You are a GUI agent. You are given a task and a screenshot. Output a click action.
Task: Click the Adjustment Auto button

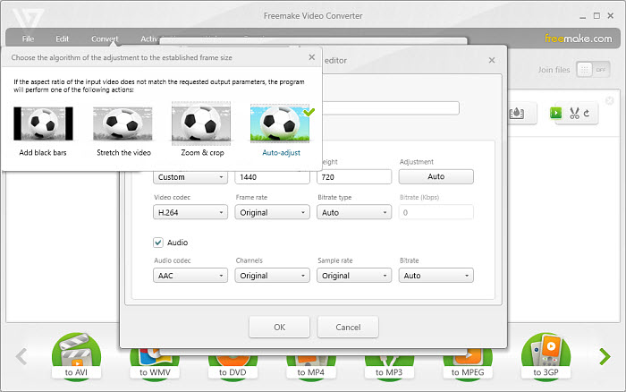pyautogui.click(x=436, y=176)
